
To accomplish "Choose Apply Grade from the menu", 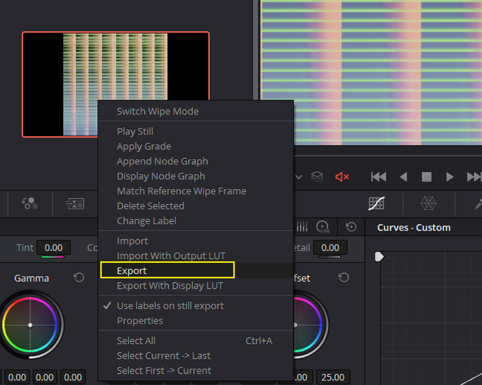I will [x=196, y=146].
